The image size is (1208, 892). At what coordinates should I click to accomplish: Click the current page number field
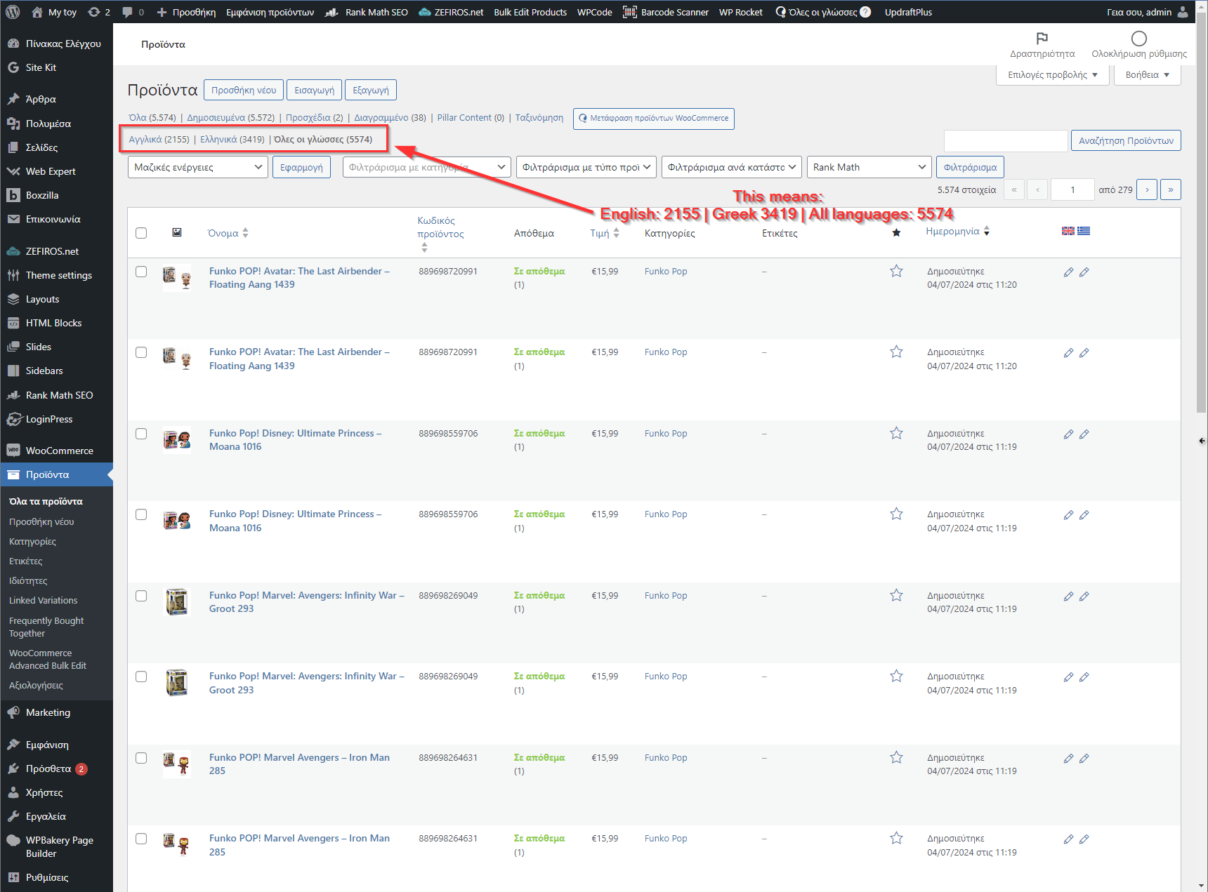pyautogui.click(x=1072, y=189)
